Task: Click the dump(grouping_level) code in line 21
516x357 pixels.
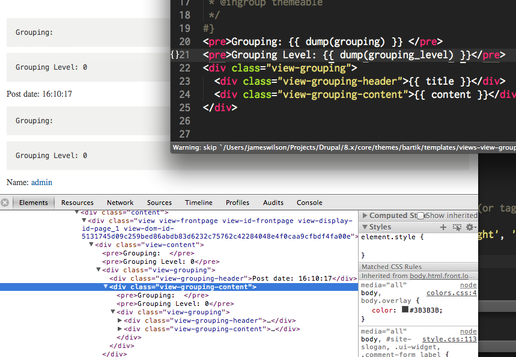Action: coord(396,55)
